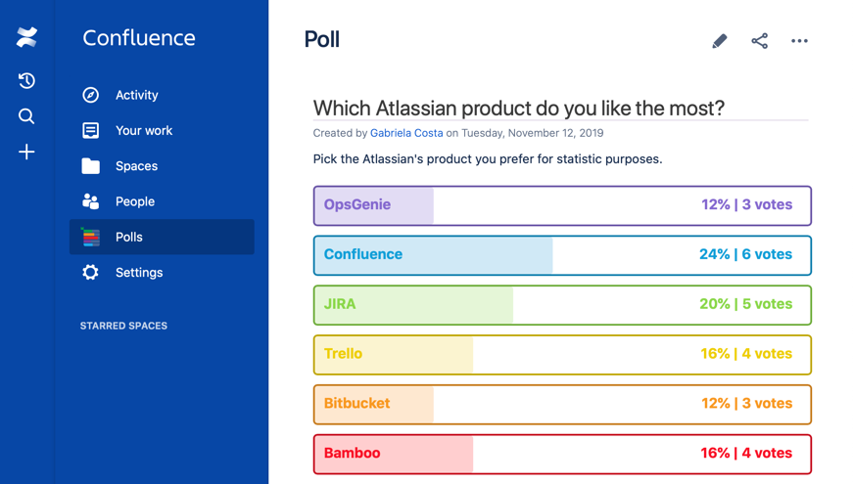Vote for Bamboo option
This screenshot has width=853, height=484.
pos(562,454)
